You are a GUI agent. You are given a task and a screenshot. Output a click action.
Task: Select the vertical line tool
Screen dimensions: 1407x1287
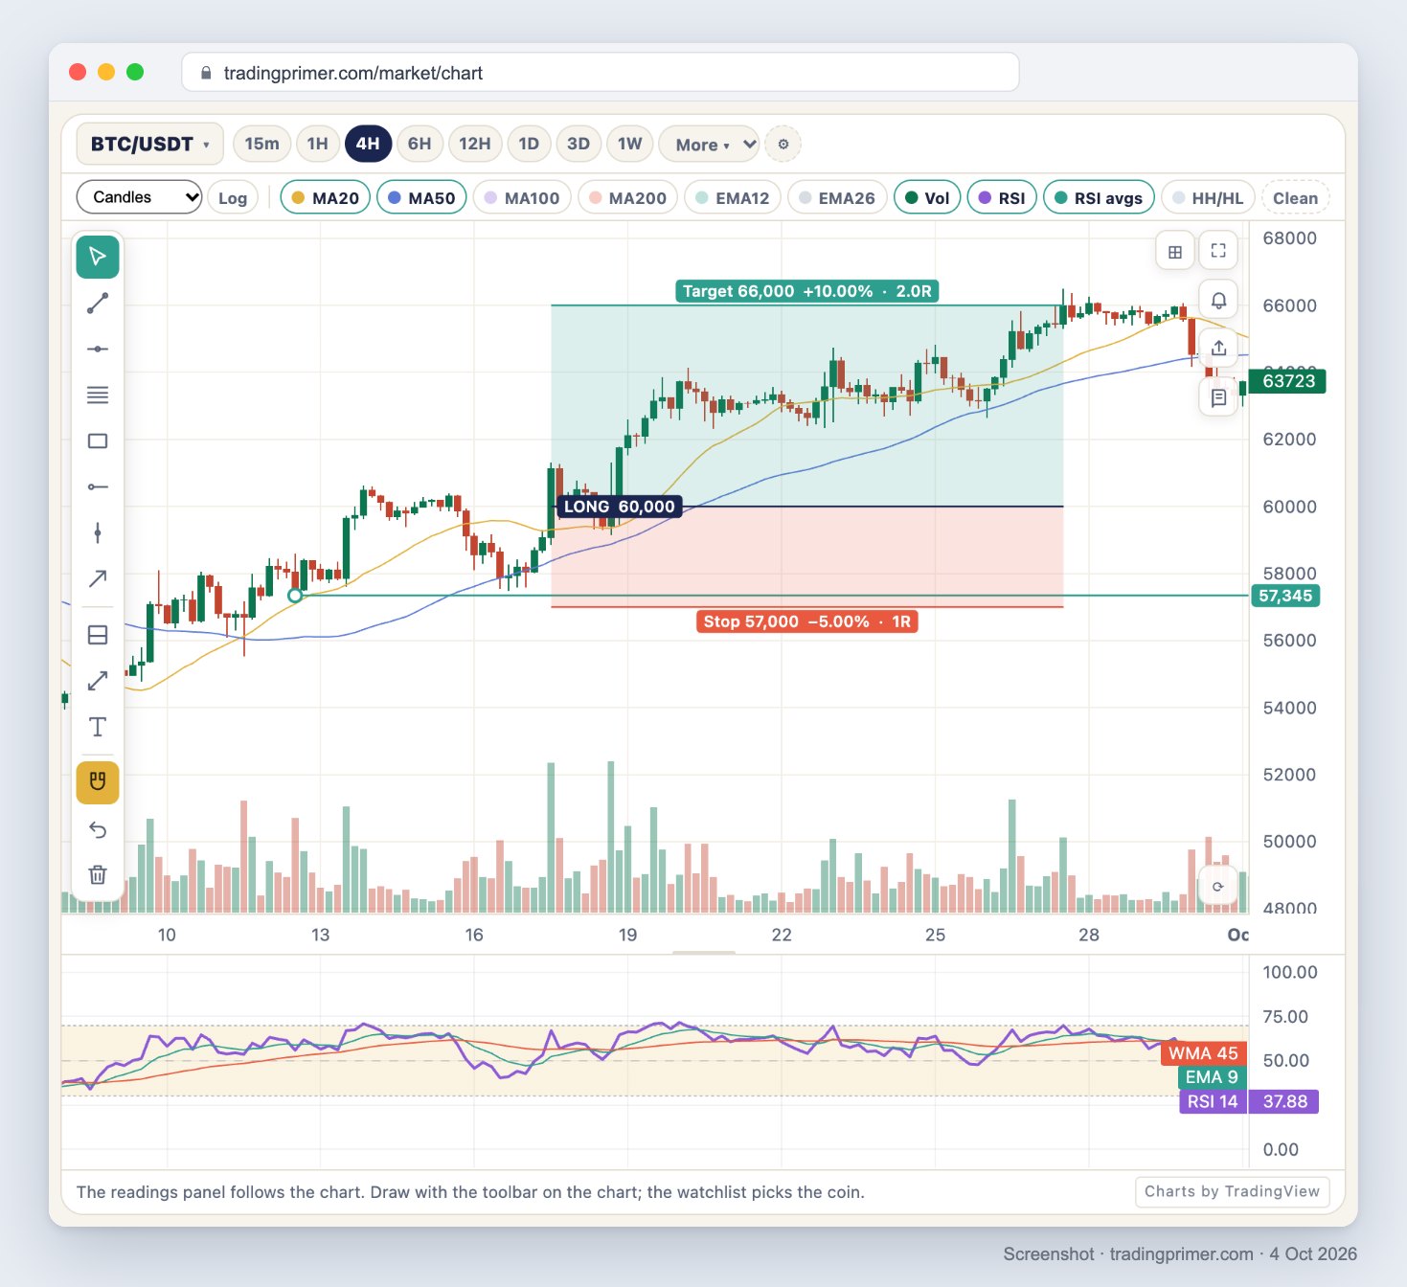pos(98,533)
